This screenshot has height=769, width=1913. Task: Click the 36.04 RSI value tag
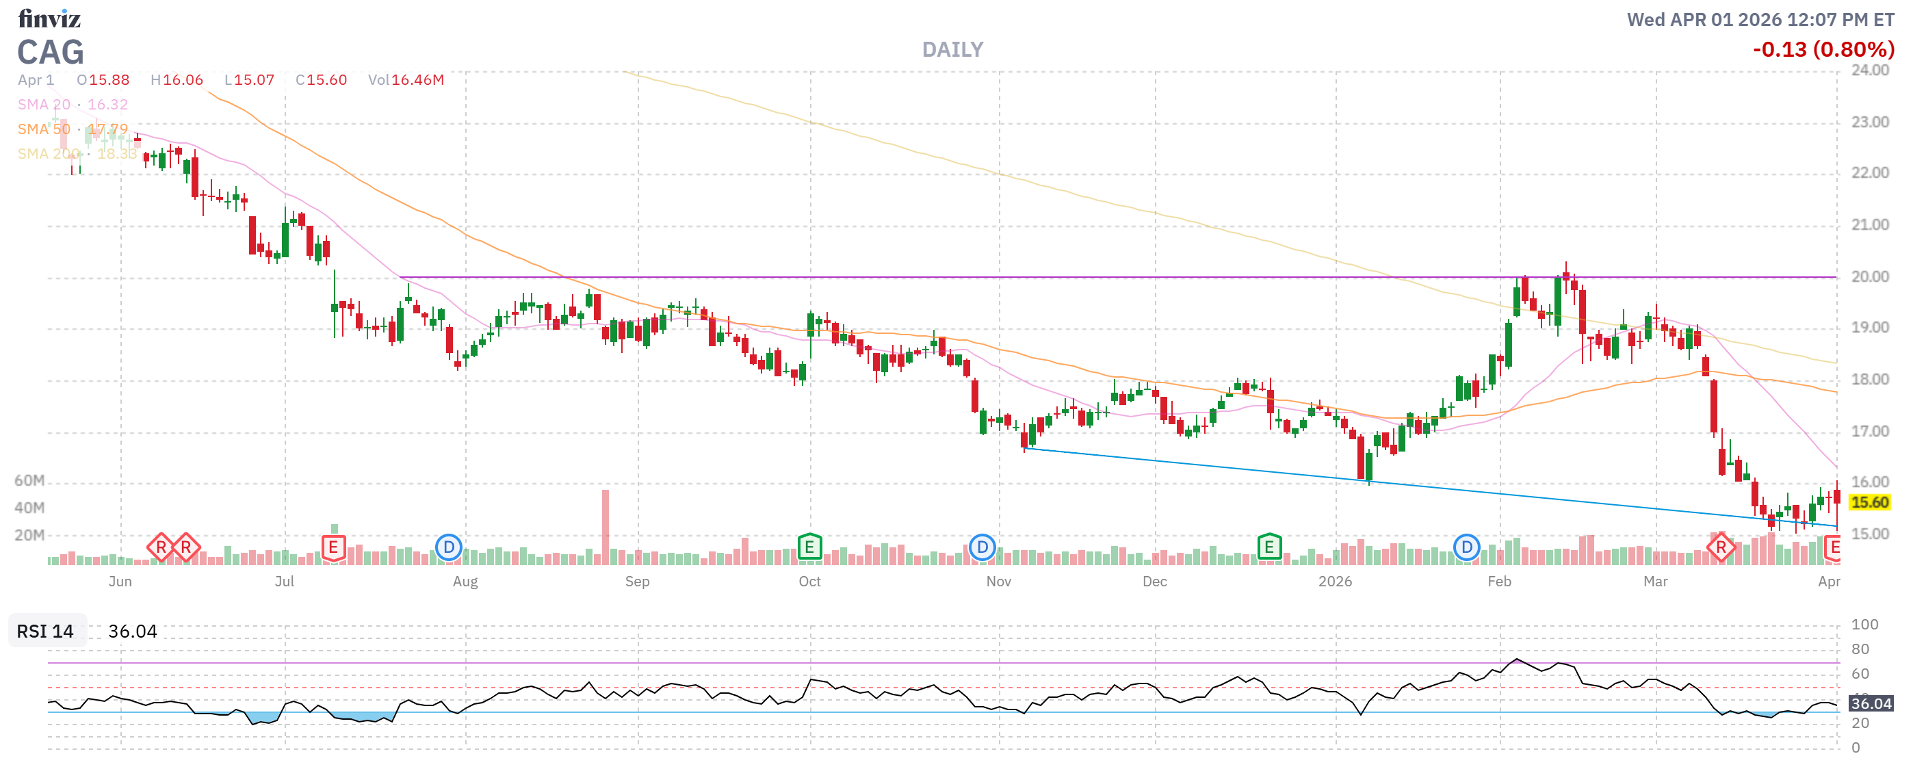tap(1870, 703)
